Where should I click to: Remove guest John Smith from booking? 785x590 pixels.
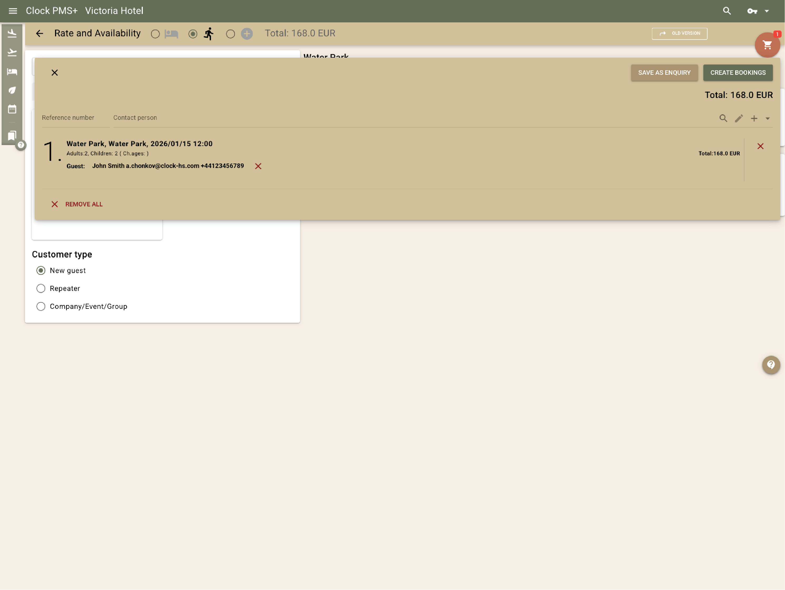point(258,166)
